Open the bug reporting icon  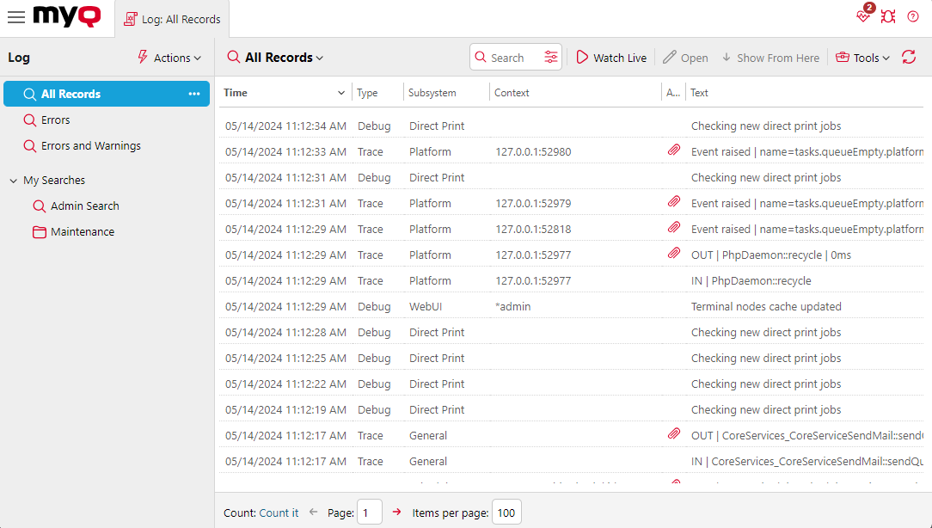(888, 15)
